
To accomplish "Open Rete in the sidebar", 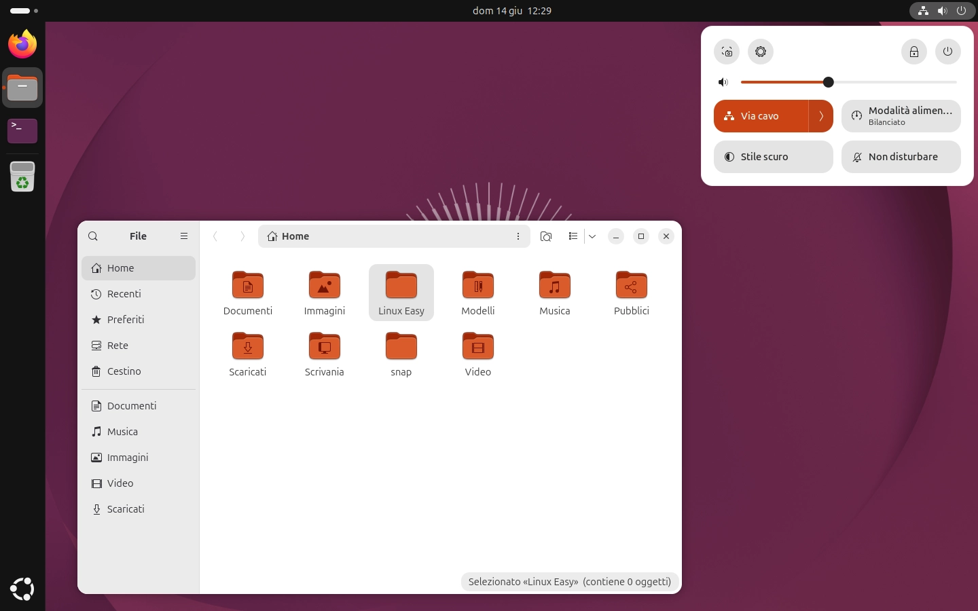I will tap(139, 346).
